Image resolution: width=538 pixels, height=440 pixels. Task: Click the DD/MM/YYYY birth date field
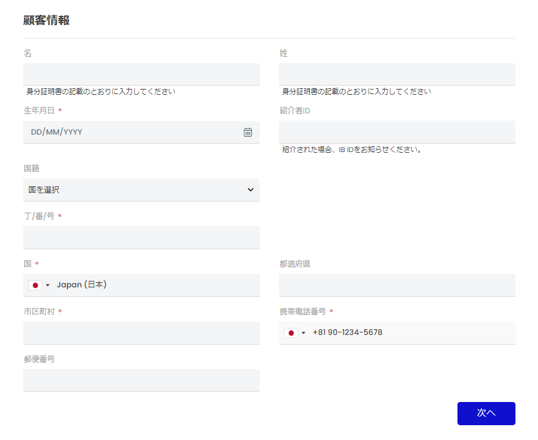tap(129, 132)
